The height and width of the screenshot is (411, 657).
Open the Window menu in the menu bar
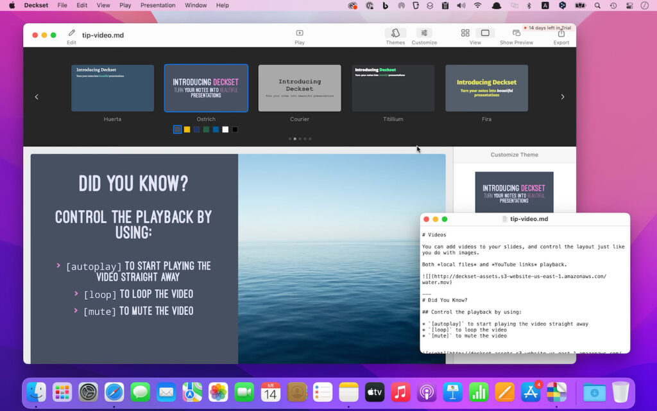pyautogui.click(x=195, y=5)
